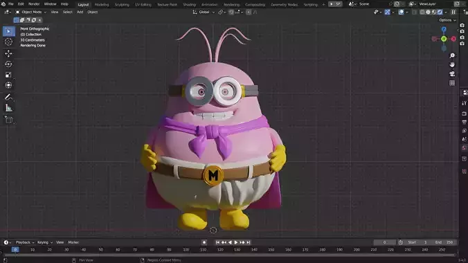This screenshot has height=263, width=468.
Task: Open the Playback dropdown in timeline
Action: click(x=25, y=242)
